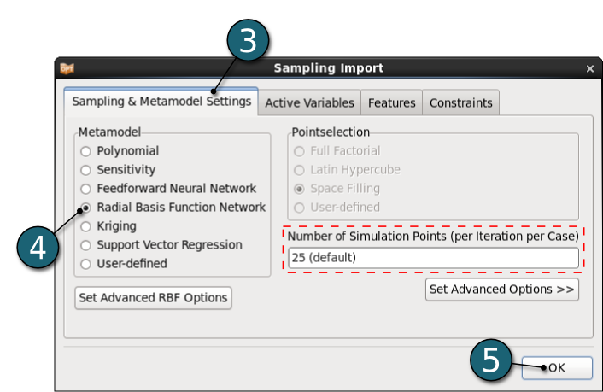Click Set Advanced RBF Options button
Viewport: 603px width, 392px height.
click(x=153, y=298)
